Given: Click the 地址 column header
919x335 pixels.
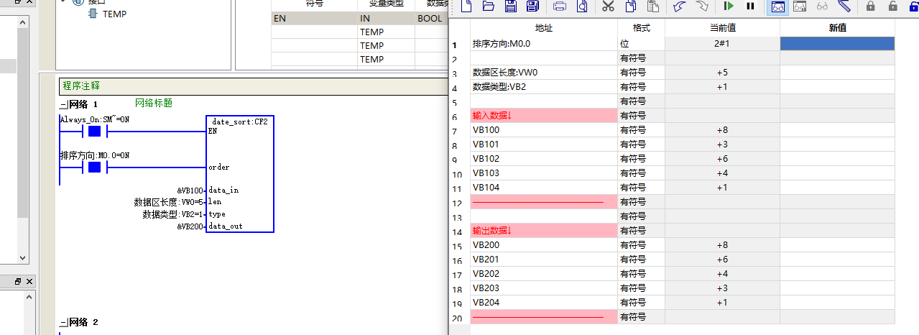Looking at the screenshot, I should [x=545, y=29].
